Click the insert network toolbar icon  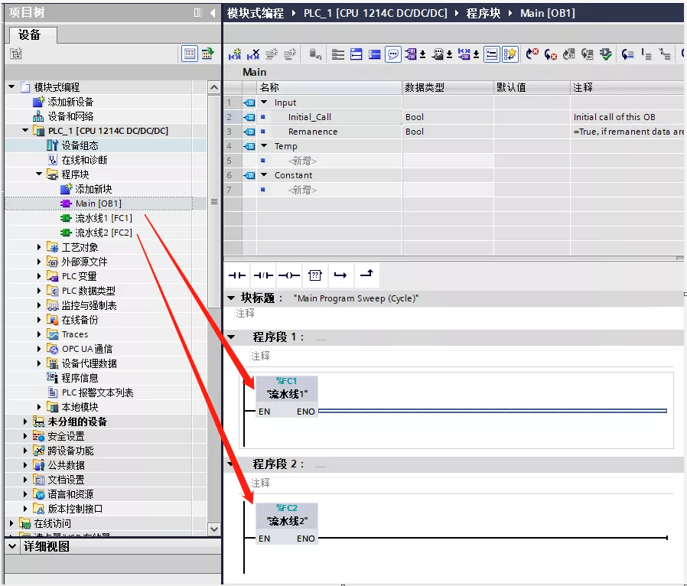(x=235, y=54)
